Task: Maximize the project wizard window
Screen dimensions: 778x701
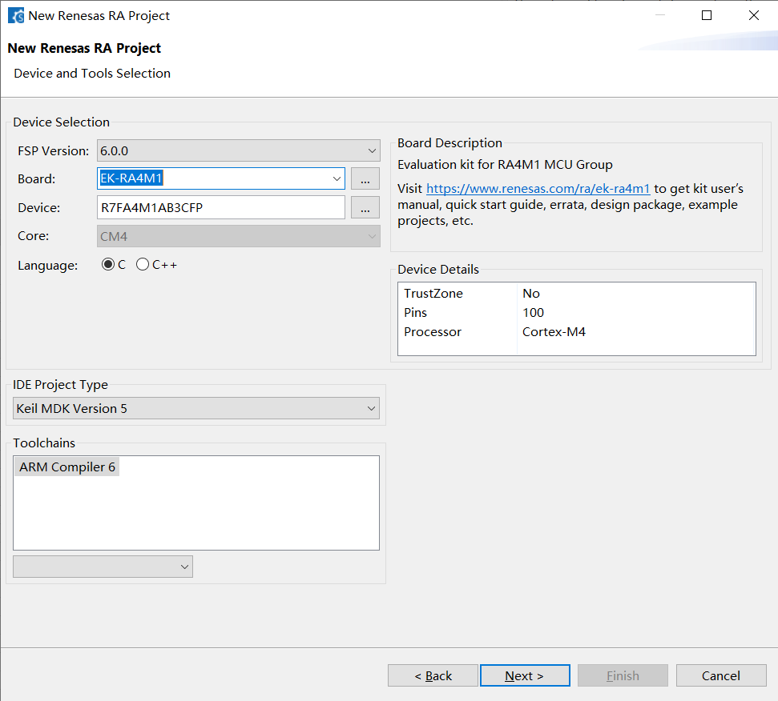Action: click(x=706, y=15)
